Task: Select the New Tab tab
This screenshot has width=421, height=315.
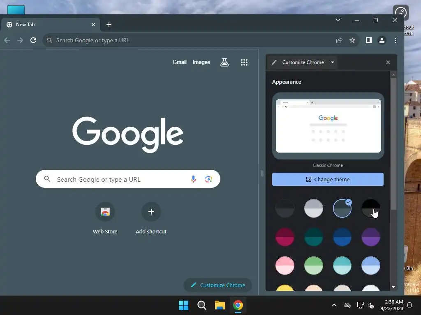Action: pyautogui.click(x=50, y=25)
